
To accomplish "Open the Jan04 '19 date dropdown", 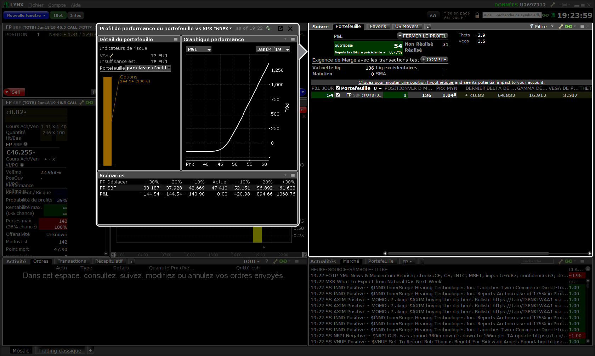I will 273,49.
